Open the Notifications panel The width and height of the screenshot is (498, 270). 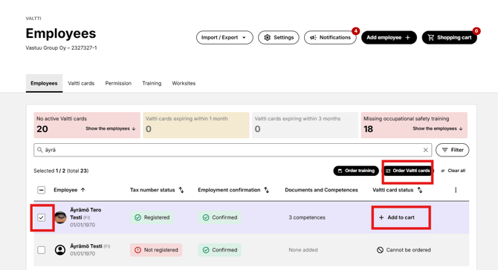pos(330,37)
